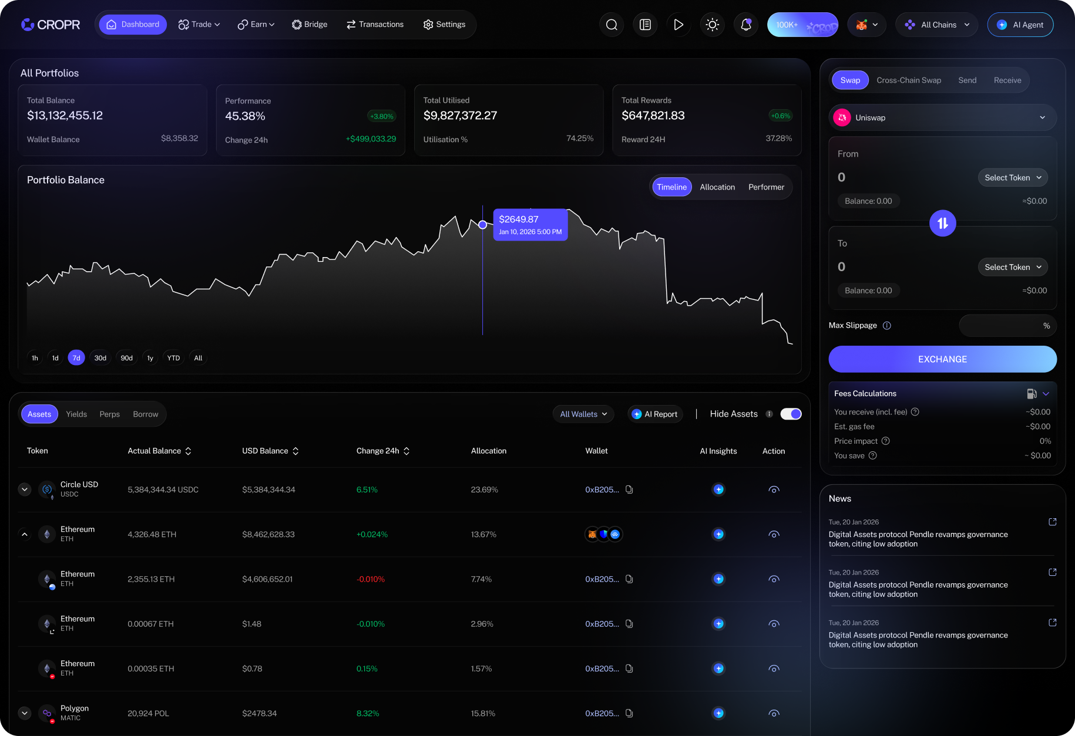Image resolution: width=1075 pixels, height=736 pixels.
Task: Click info icon next to You receive
Action: click(x=915, y=412)
